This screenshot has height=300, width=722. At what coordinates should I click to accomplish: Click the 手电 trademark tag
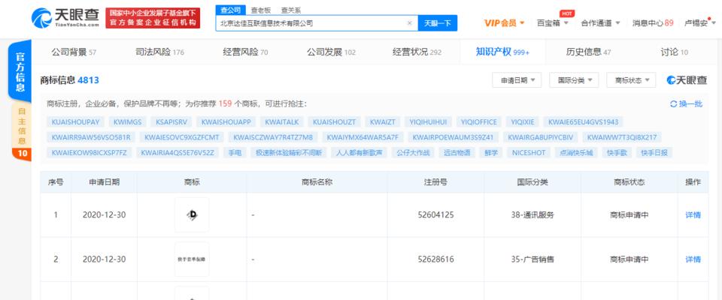coord(235,152)
